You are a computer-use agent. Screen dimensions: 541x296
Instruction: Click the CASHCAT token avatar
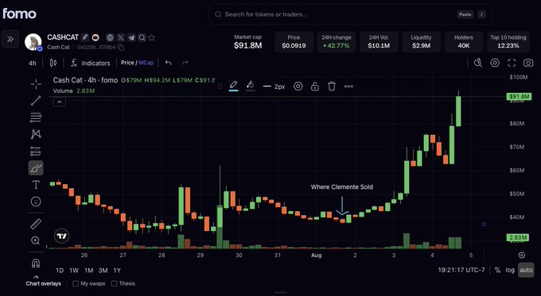pyautogui.click(x=33, y=42)
